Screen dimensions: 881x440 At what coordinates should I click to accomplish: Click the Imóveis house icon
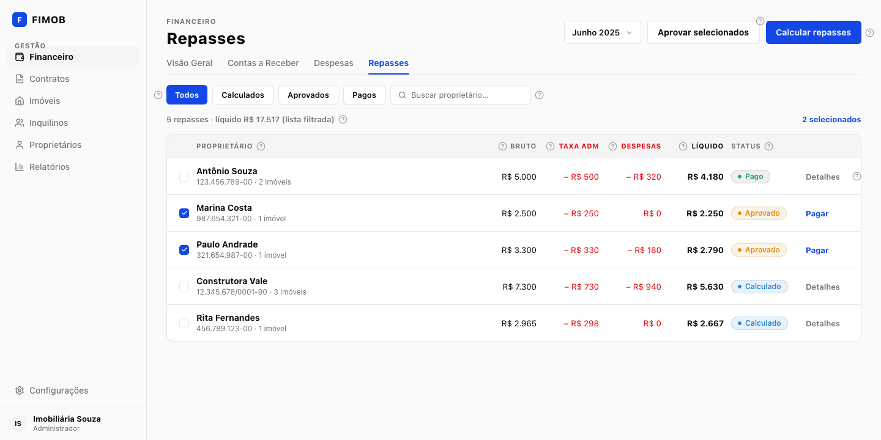pos(20,101)
